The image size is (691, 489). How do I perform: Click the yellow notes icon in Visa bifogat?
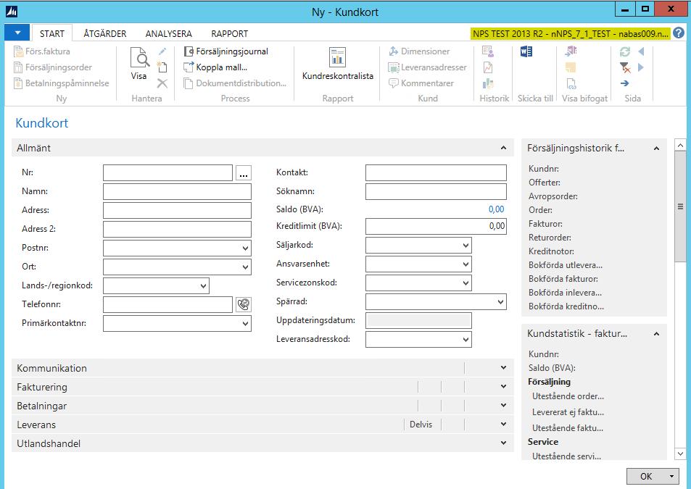(571, 67)
